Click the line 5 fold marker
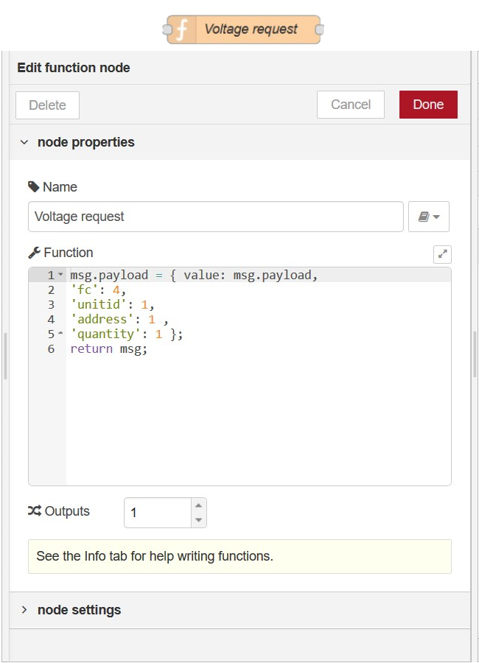The image size is (479, 663). click(60, 334)
